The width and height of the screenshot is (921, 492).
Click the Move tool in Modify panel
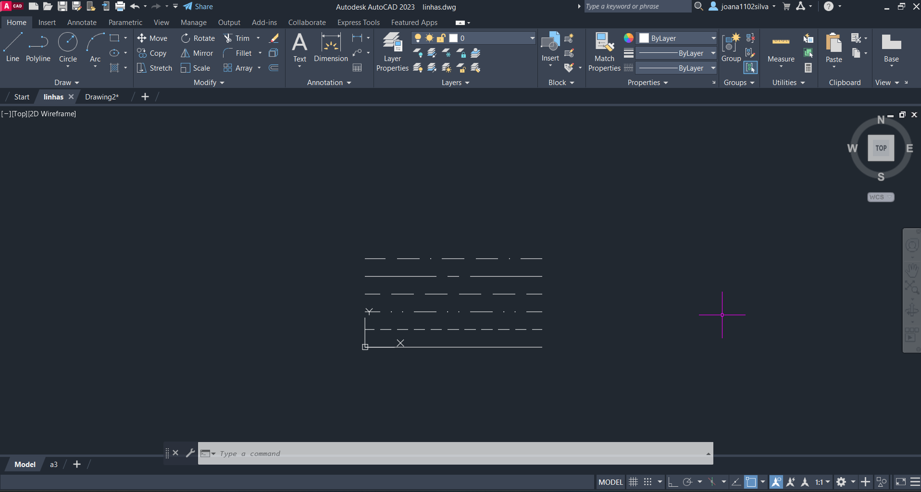click(x=152, y=38)
